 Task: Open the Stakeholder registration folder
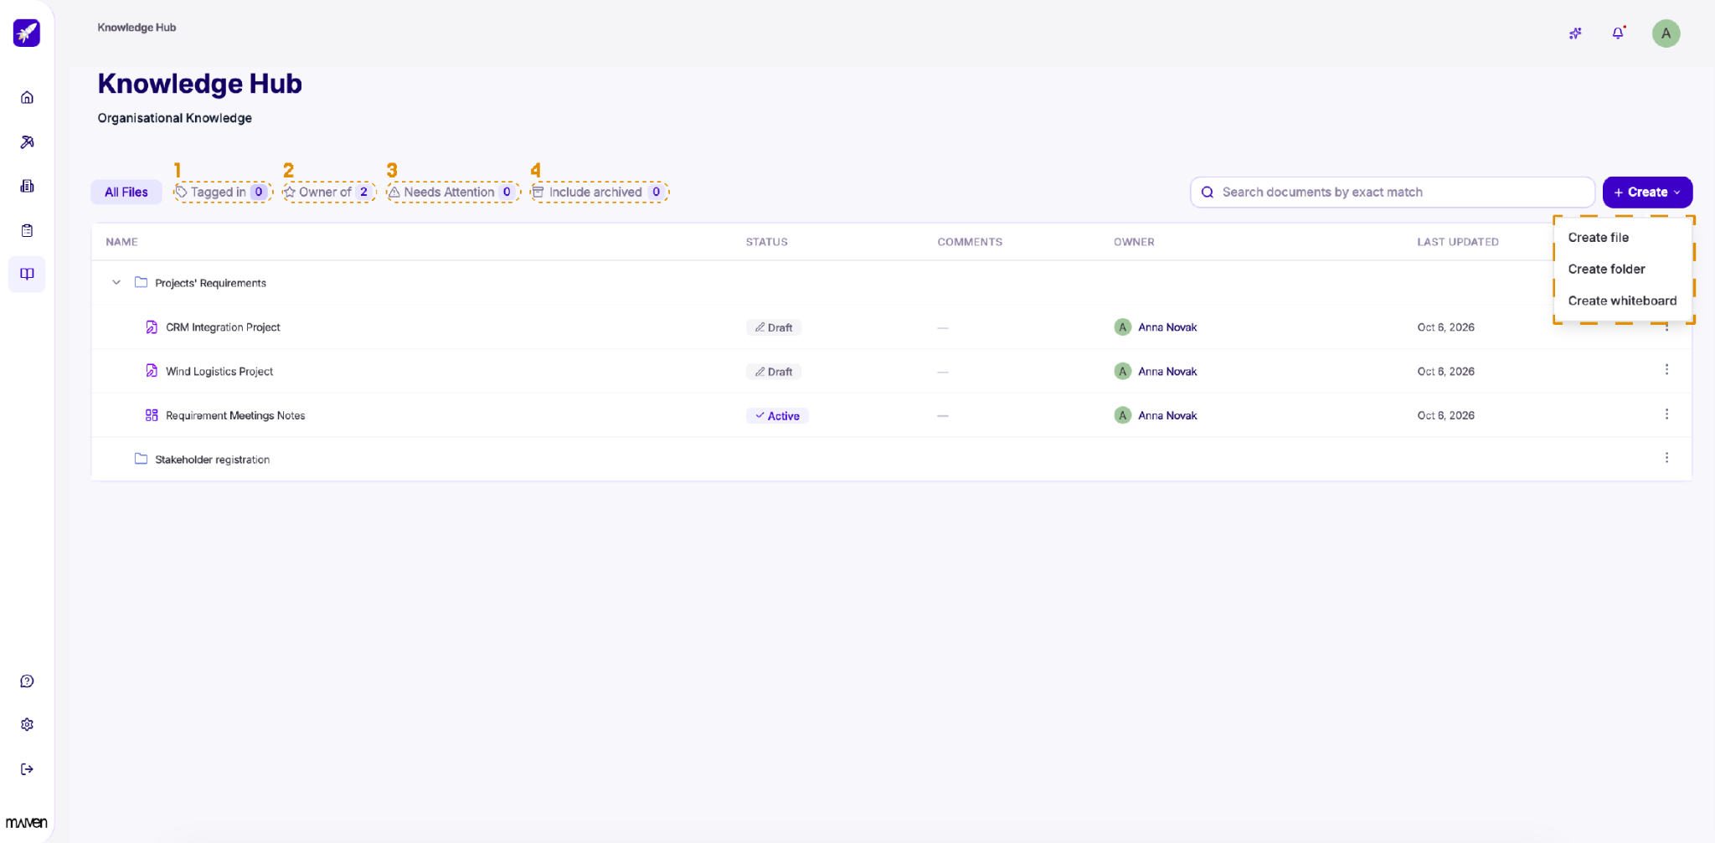pos(212,460)
